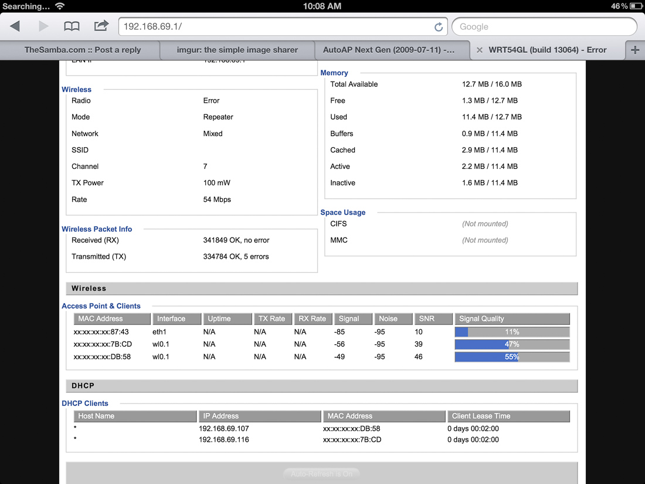Switch to imgur simple image sharer tab
Screen dimensions: 645x484
click(x=237, y=50)
